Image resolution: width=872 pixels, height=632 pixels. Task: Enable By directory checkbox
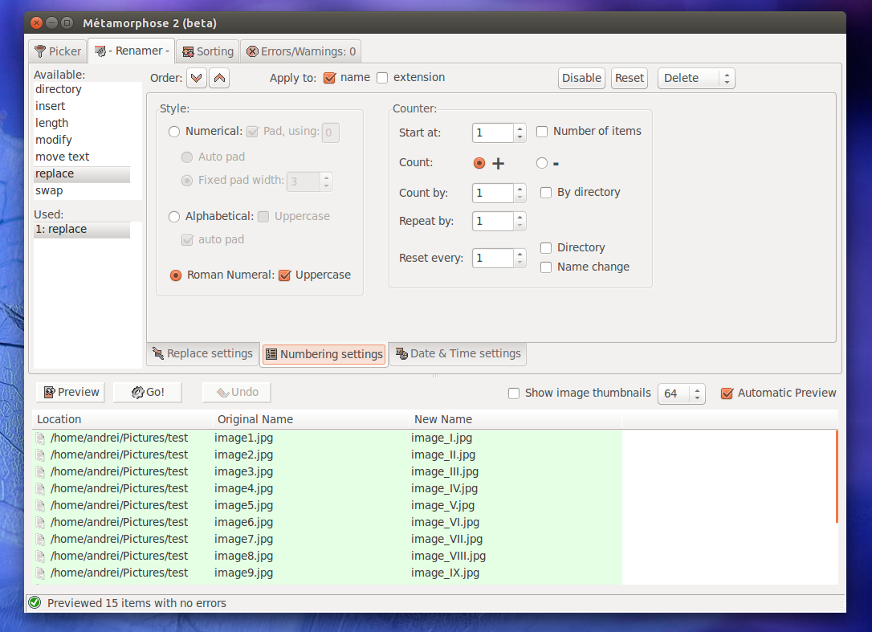(546, 193)
